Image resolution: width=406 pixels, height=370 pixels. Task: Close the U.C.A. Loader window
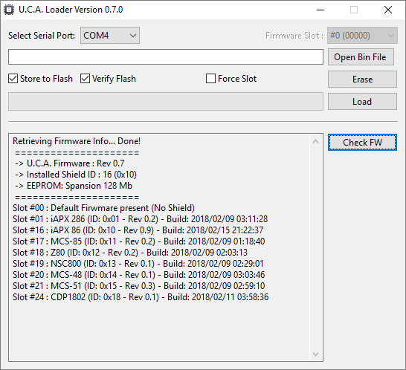(x=388, y=10)
